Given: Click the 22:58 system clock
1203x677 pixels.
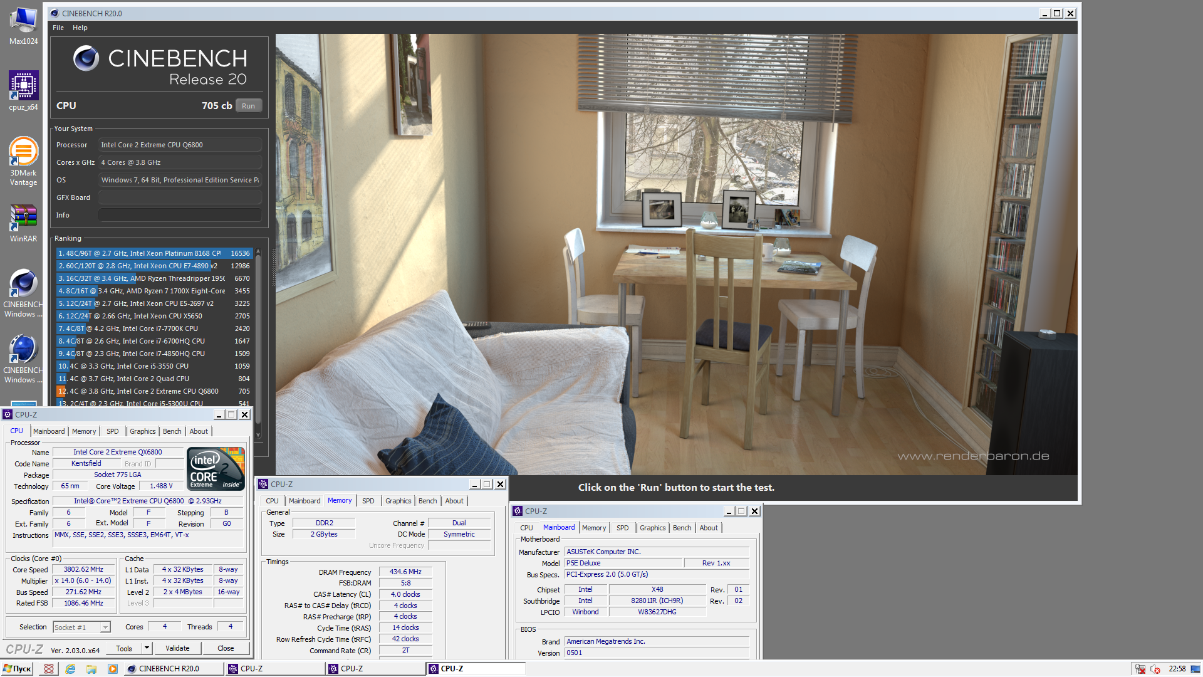Looking at the screenshot, I should pos(1177,669).
